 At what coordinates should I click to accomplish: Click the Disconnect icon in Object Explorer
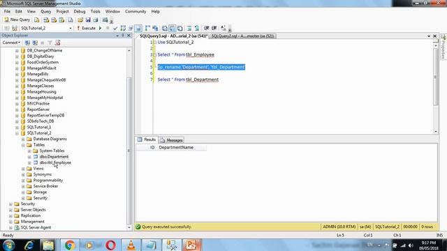click(35, 43)
